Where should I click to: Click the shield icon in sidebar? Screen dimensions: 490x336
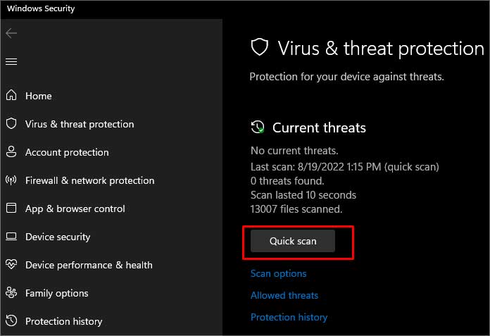(x=11, y=123)
